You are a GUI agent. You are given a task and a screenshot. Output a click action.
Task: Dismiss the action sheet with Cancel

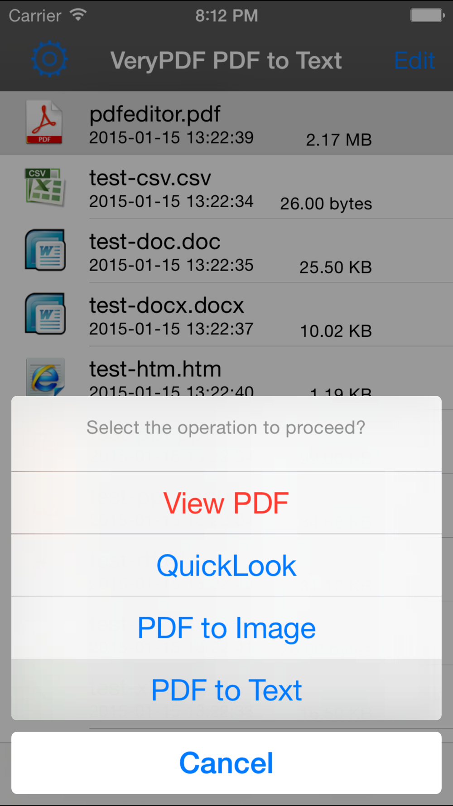226,763
